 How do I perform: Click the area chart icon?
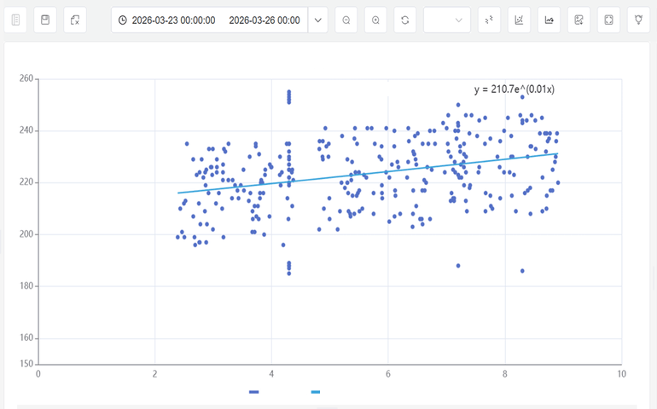pos(549,20)
